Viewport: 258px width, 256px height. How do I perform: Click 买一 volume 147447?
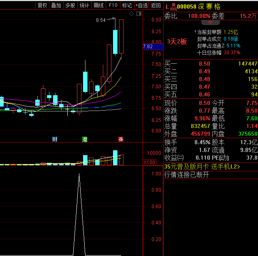coord(248,64)
